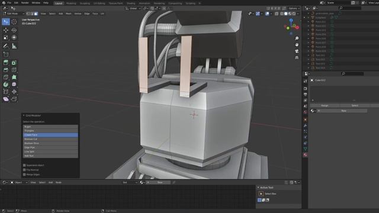The image size is (379, 213).
Task: Enable edge select mode
Action: (32, 14)
